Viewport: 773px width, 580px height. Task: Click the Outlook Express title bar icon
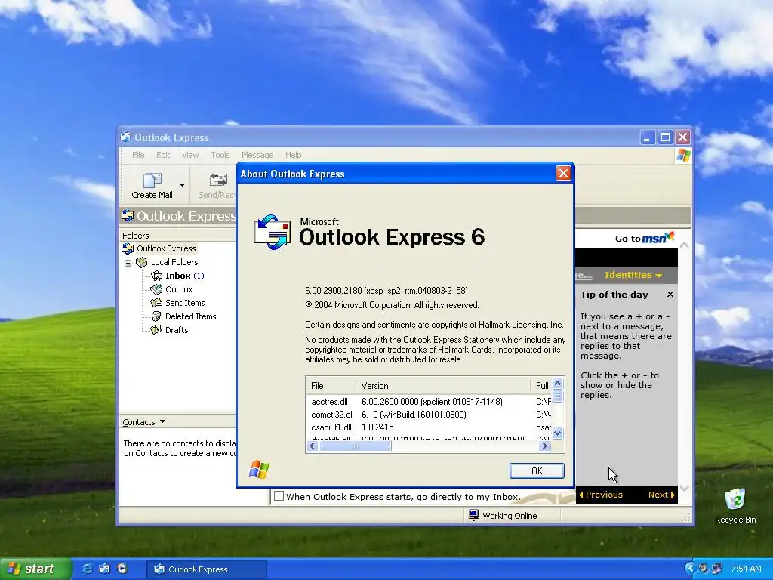(x=126, y=137)
